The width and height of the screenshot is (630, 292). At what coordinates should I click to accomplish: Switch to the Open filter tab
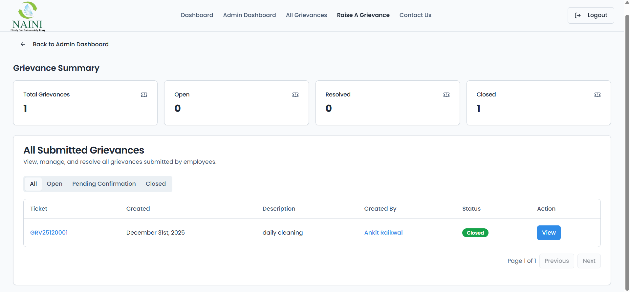click(x=54, y=184)
